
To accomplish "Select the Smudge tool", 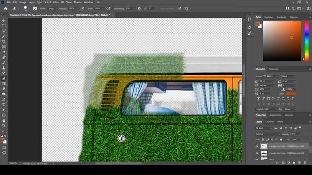I will [4, 89].
